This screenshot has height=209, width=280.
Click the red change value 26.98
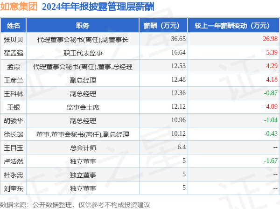coord(270,39)
